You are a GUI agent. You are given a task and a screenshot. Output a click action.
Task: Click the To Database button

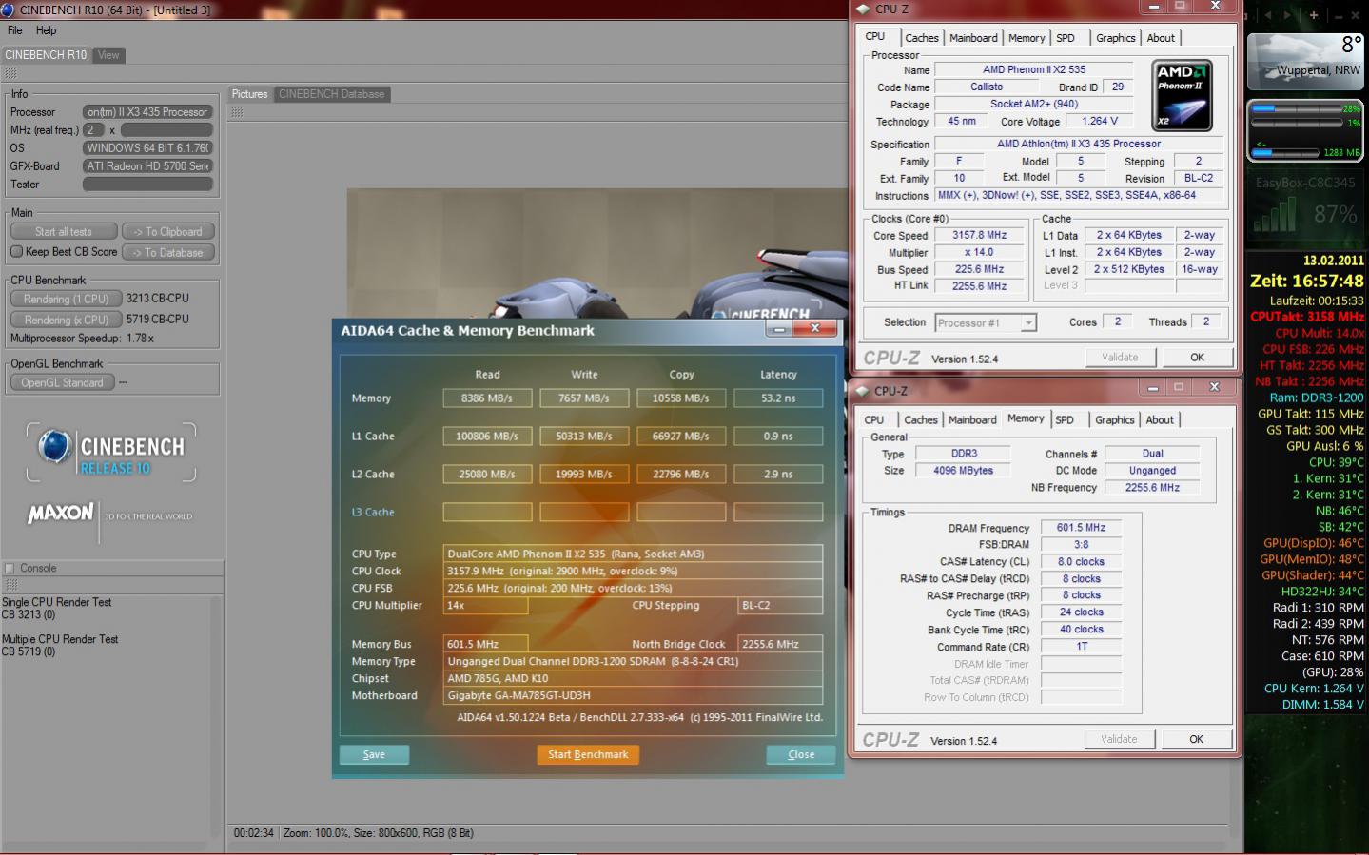(168, 252)
